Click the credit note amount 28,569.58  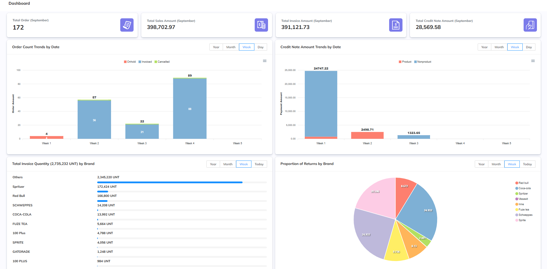pyautogui.click(x=428, y=27)
